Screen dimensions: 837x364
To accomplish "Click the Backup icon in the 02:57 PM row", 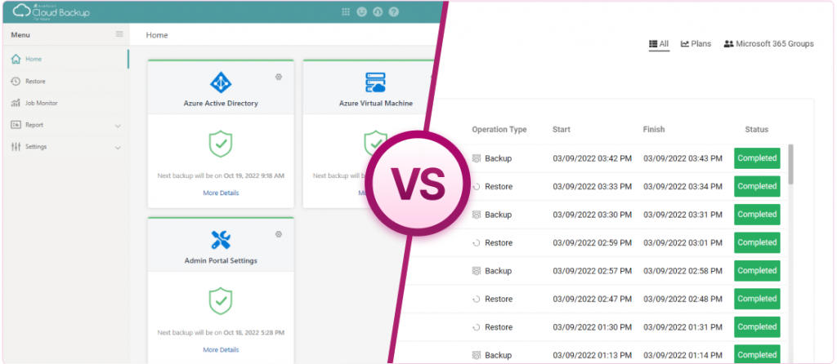I will click(477, 271).
